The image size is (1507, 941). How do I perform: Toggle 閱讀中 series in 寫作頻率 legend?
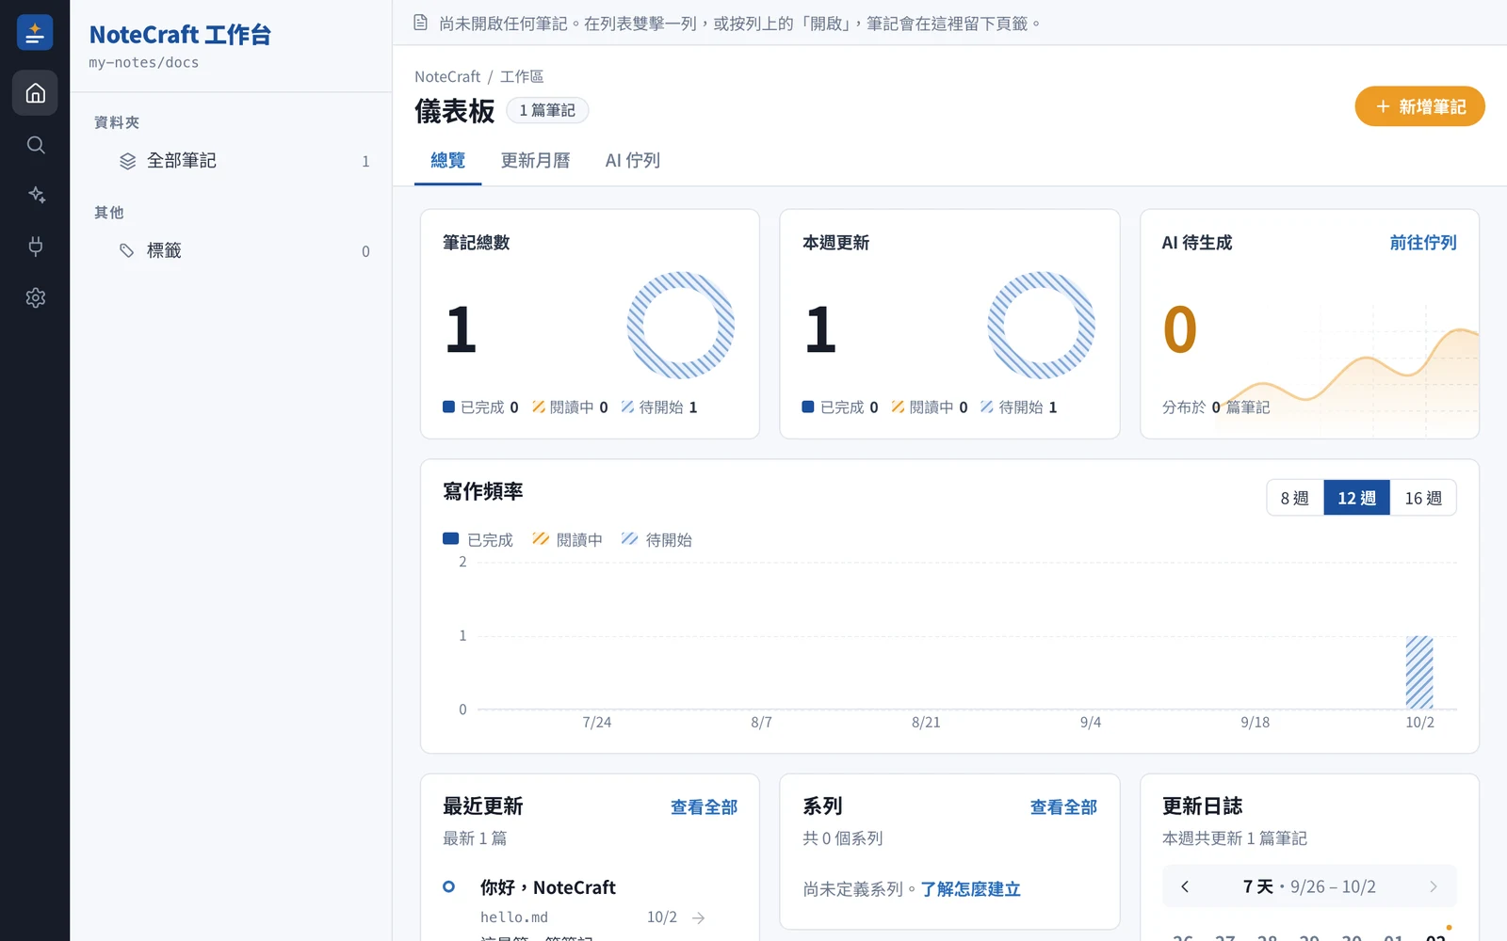pyautogui.click(x=567, y=540)
